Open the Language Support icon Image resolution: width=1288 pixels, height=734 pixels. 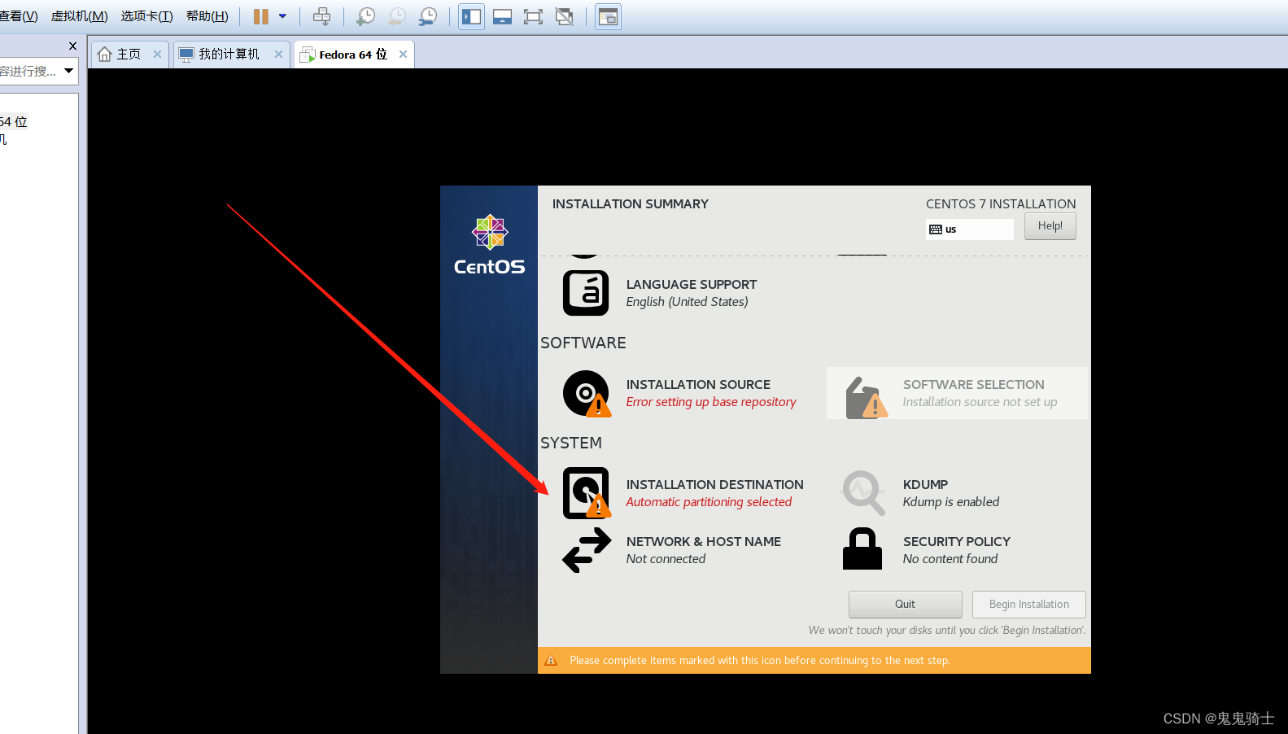(x=586, y=293)
